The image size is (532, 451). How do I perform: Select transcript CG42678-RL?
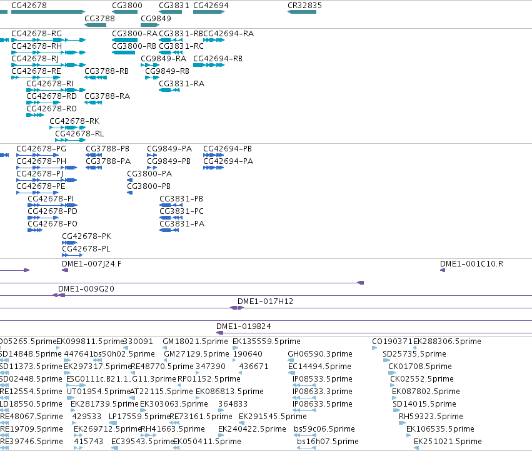click(x=79, y=134)
